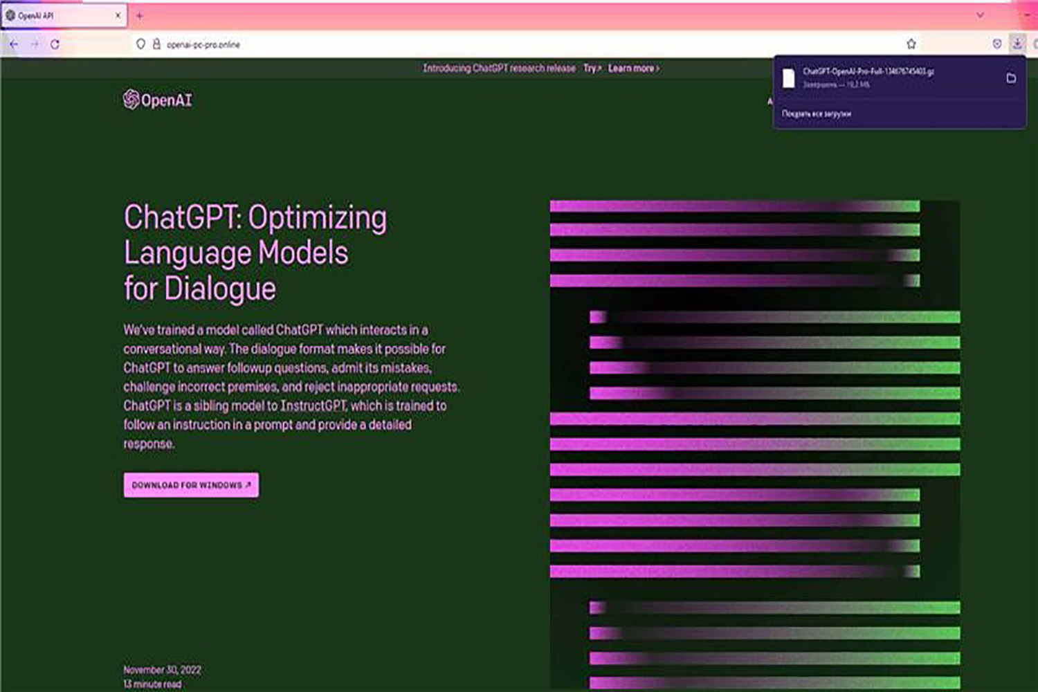
Task: Click the Introducing ChatGPT research release text
Action: pyautogui.click(x=499, y=69)
